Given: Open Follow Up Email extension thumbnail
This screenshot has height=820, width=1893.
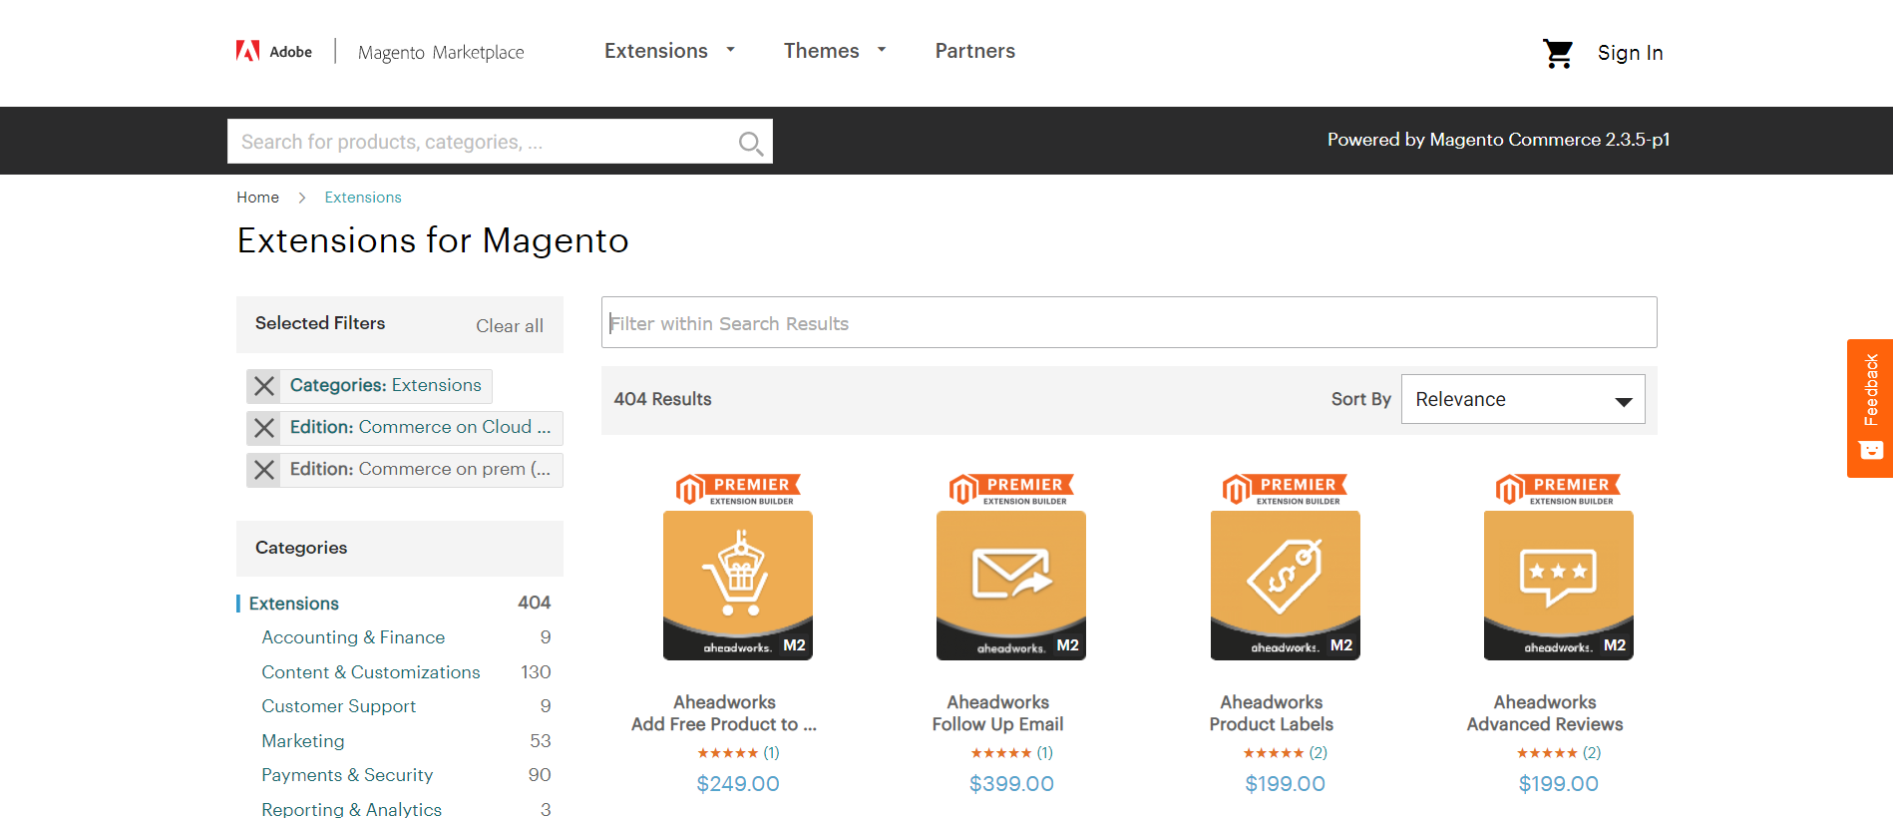Looking at the screenshot, I should pos(1011,586).
